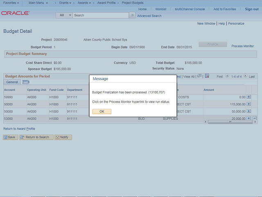The height and width of the screenshot is (197, 262).
Task: Click the 115,000.00 amount cell
Action: click(237, 104)
